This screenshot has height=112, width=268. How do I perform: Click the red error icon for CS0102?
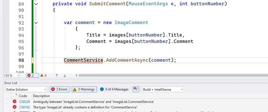(14, 107)
